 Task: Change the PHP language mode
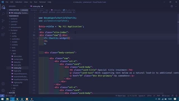point(159,96)
